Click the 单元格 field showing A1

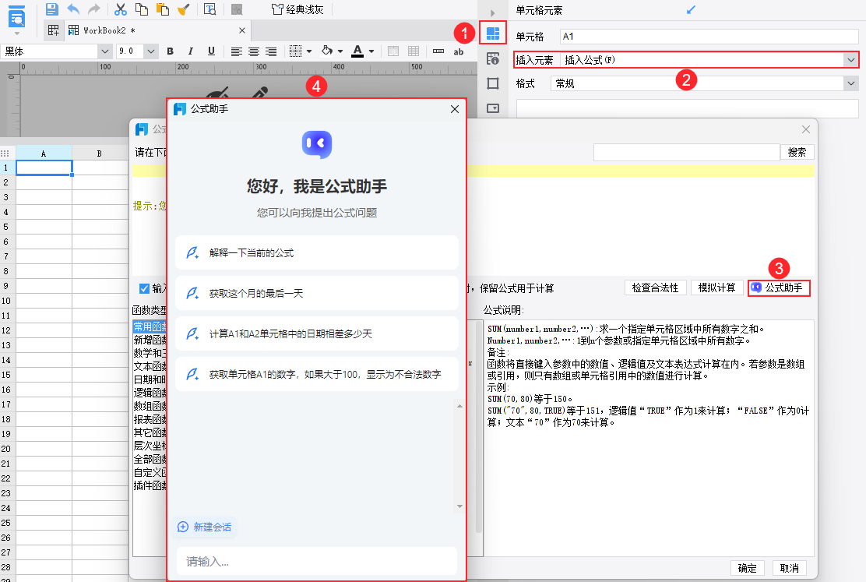point(709,37)
